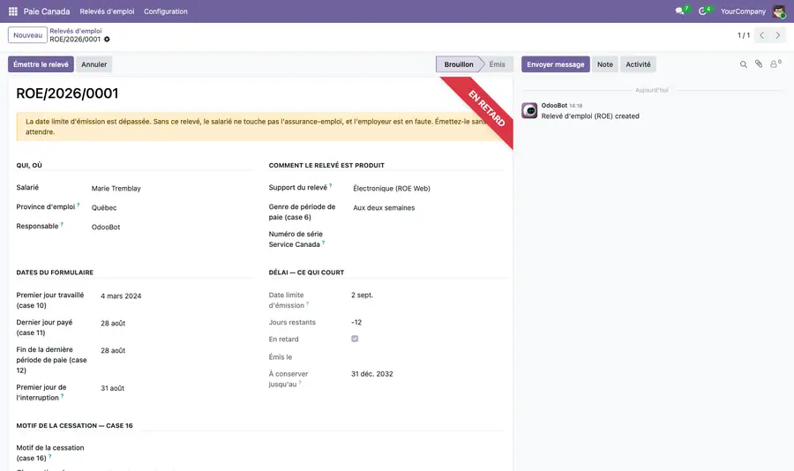Click the Date limite value 2 sept.
The height and width of the screenshot is (471, 794).
click(x=362, y=295)
